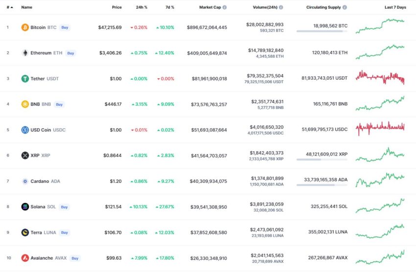Click the Tether coin logo
The image size is (416, 272).
pyautogui.click(x=25, y=79)
